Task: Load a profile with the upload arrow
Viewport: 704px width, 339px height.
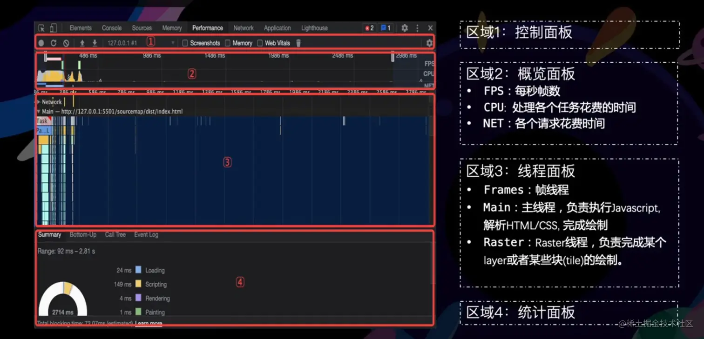Action: point(82,43)
